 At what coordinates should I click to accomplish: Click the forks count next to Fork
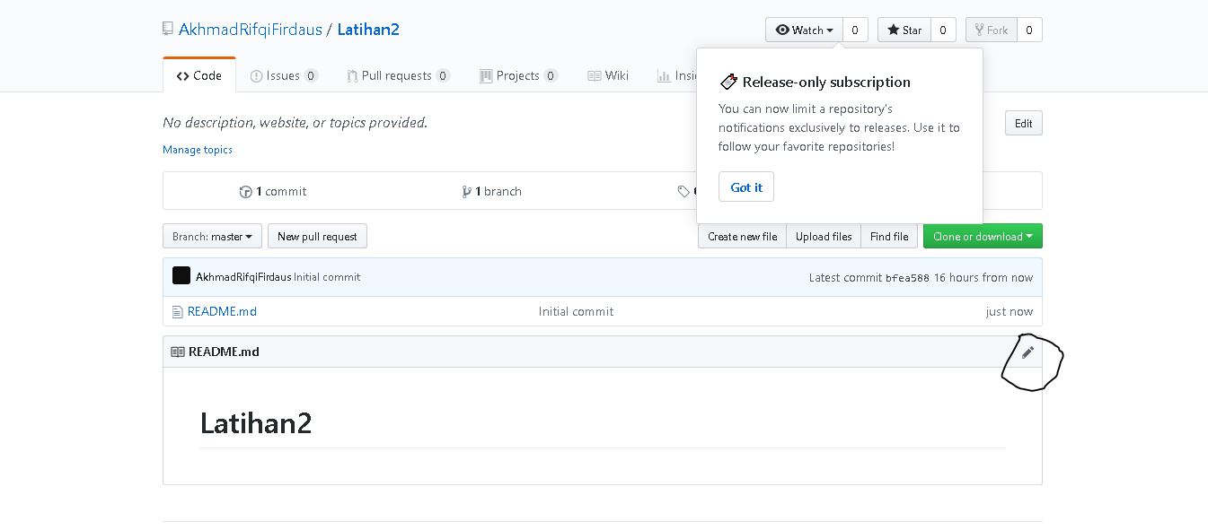tap(1029, 30)
